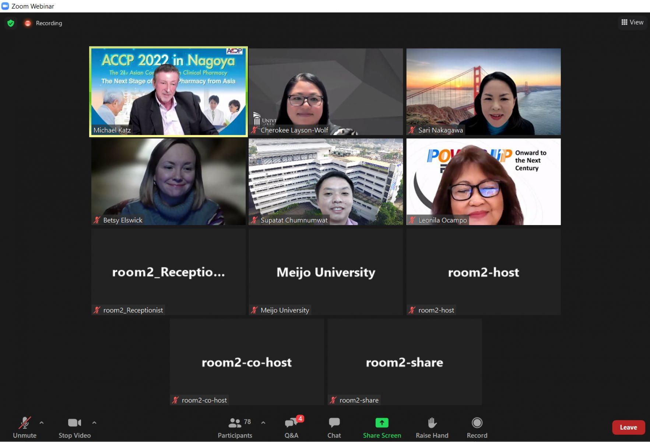This screenshot has height=442, width=650.
Task: Click the Supatat Chumnumwat name label
Action: pyautogui.click(x=294, y=220)
